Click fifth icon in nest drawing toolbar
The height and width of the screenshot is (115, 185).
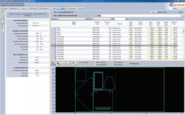tap(74, 63)
